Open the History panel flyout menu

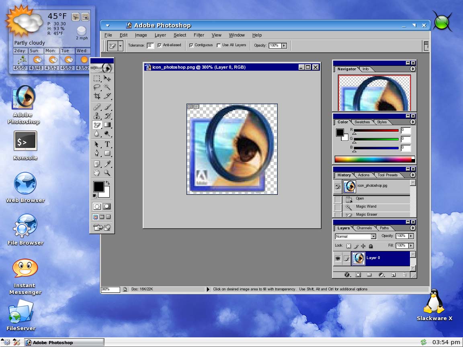click(413, 175)
